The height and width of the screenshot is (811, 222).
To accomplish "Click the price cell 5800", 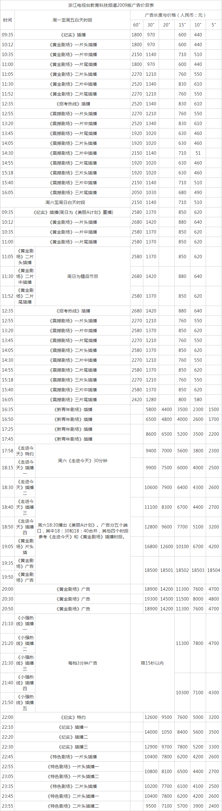I will click(151, 409).
